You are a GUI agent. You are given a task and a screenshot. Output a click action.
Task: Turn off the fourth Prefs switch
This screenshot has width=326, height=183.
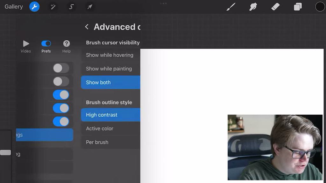[x=61, y=108]
